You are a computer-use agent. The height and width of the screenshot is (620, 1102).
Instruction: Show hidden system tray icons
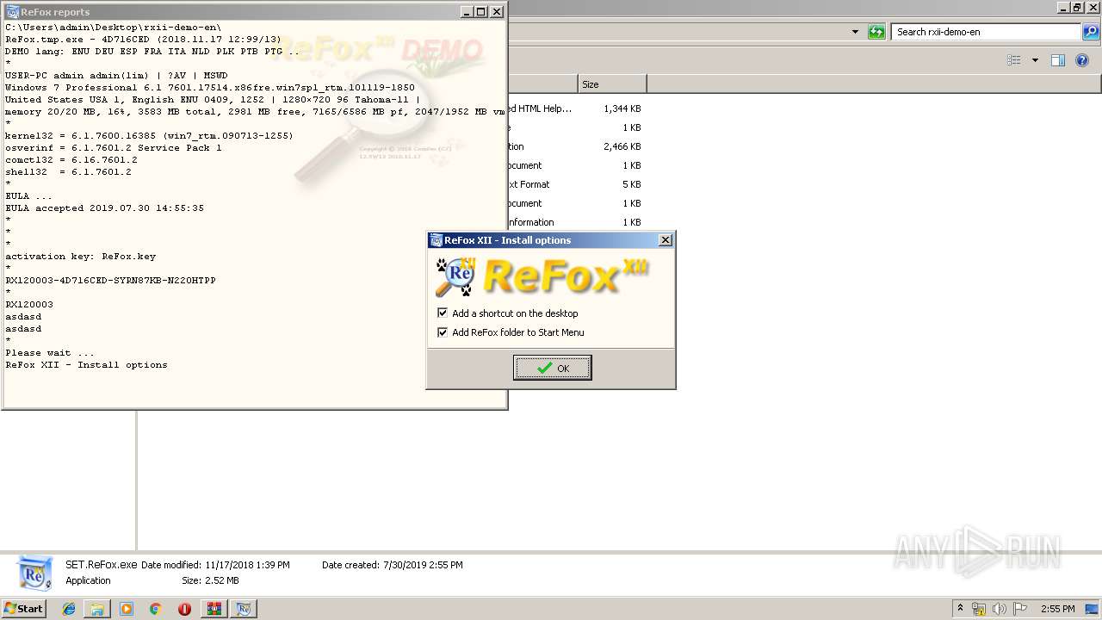[961, 609]
